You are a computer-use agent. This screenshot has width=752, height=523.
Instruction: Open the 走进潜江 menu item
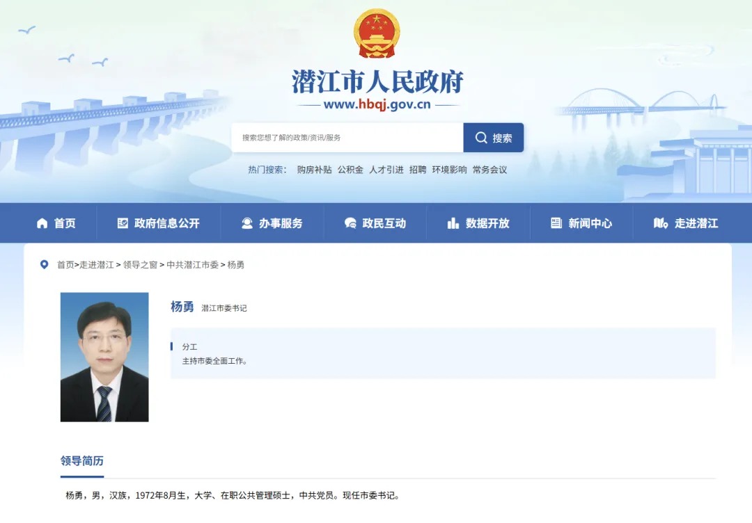(x=686, y=223)
